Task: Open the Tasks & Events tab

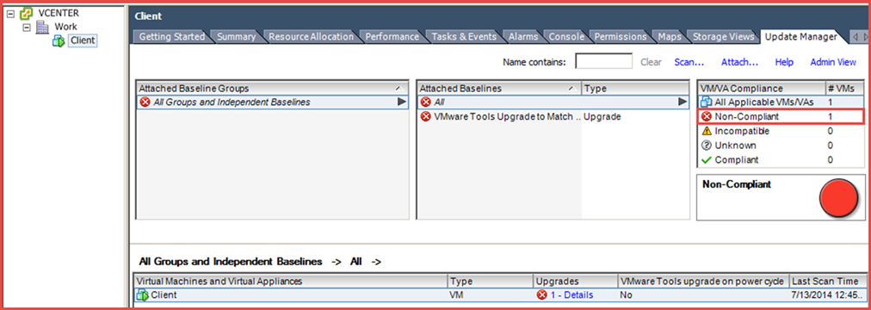Action: [464, 37]
